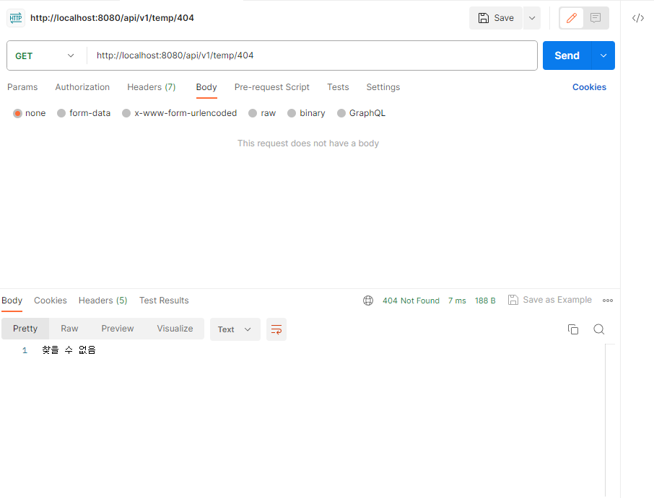Select the Visualize response view
This screenshot has height=498, width=654.
(x=175, y=329)
